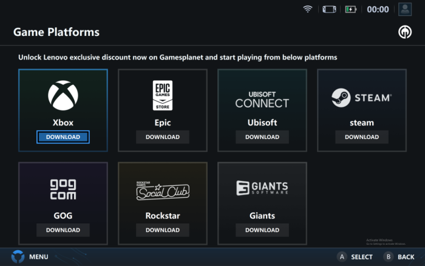The height and width of the screenshot is (266, 425).
Task: Click the battery status icon
Action: [x=350, y=9]
